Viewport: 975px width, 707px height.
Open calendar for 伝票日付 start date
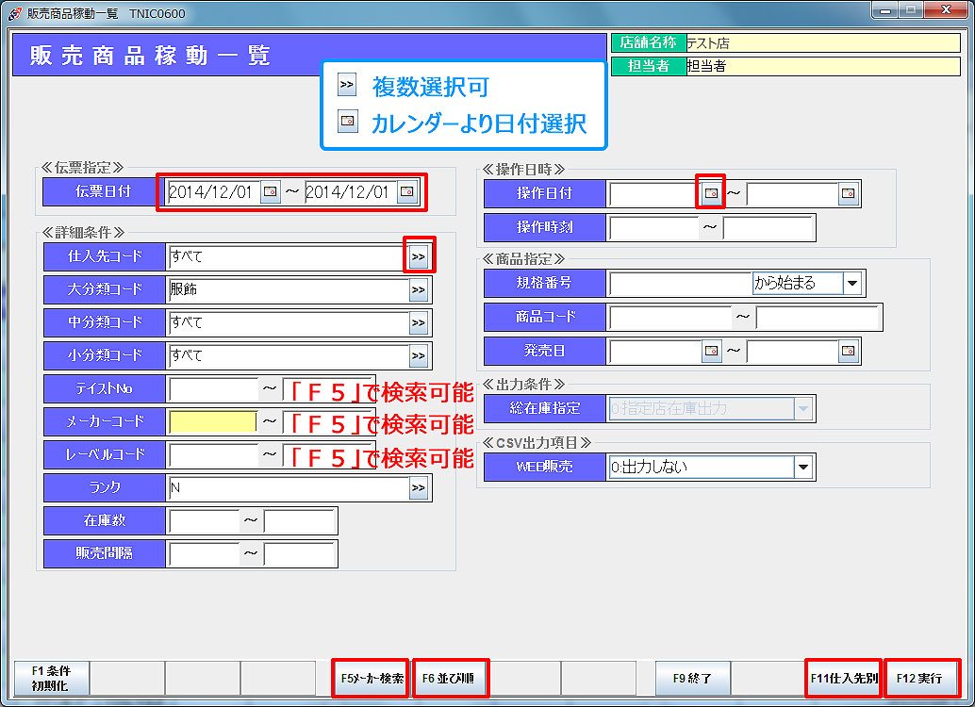click(271, 192)
